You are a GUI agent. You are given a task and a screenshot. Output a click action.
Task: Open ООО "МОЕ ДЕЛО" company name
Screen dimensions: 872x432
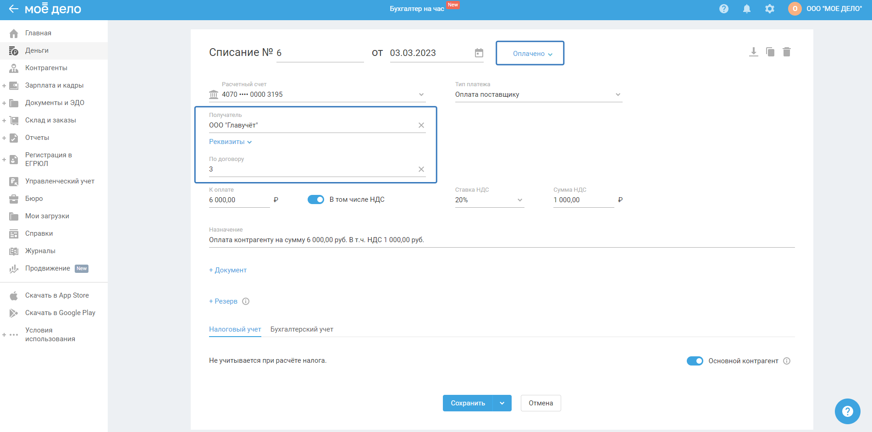[x=834, y=9]
